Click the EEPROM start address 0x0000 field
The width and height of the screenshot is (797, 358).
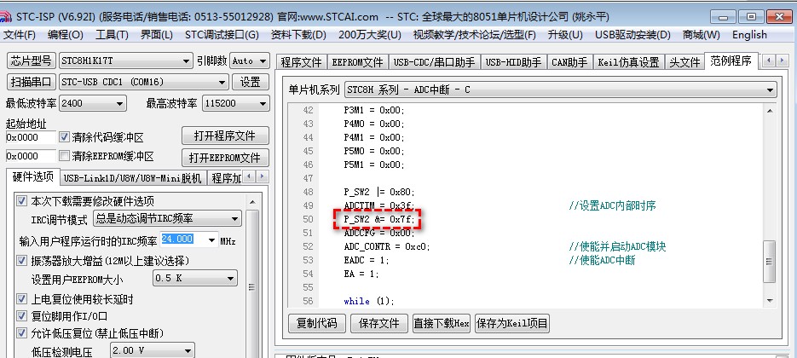tap(31, 156)
